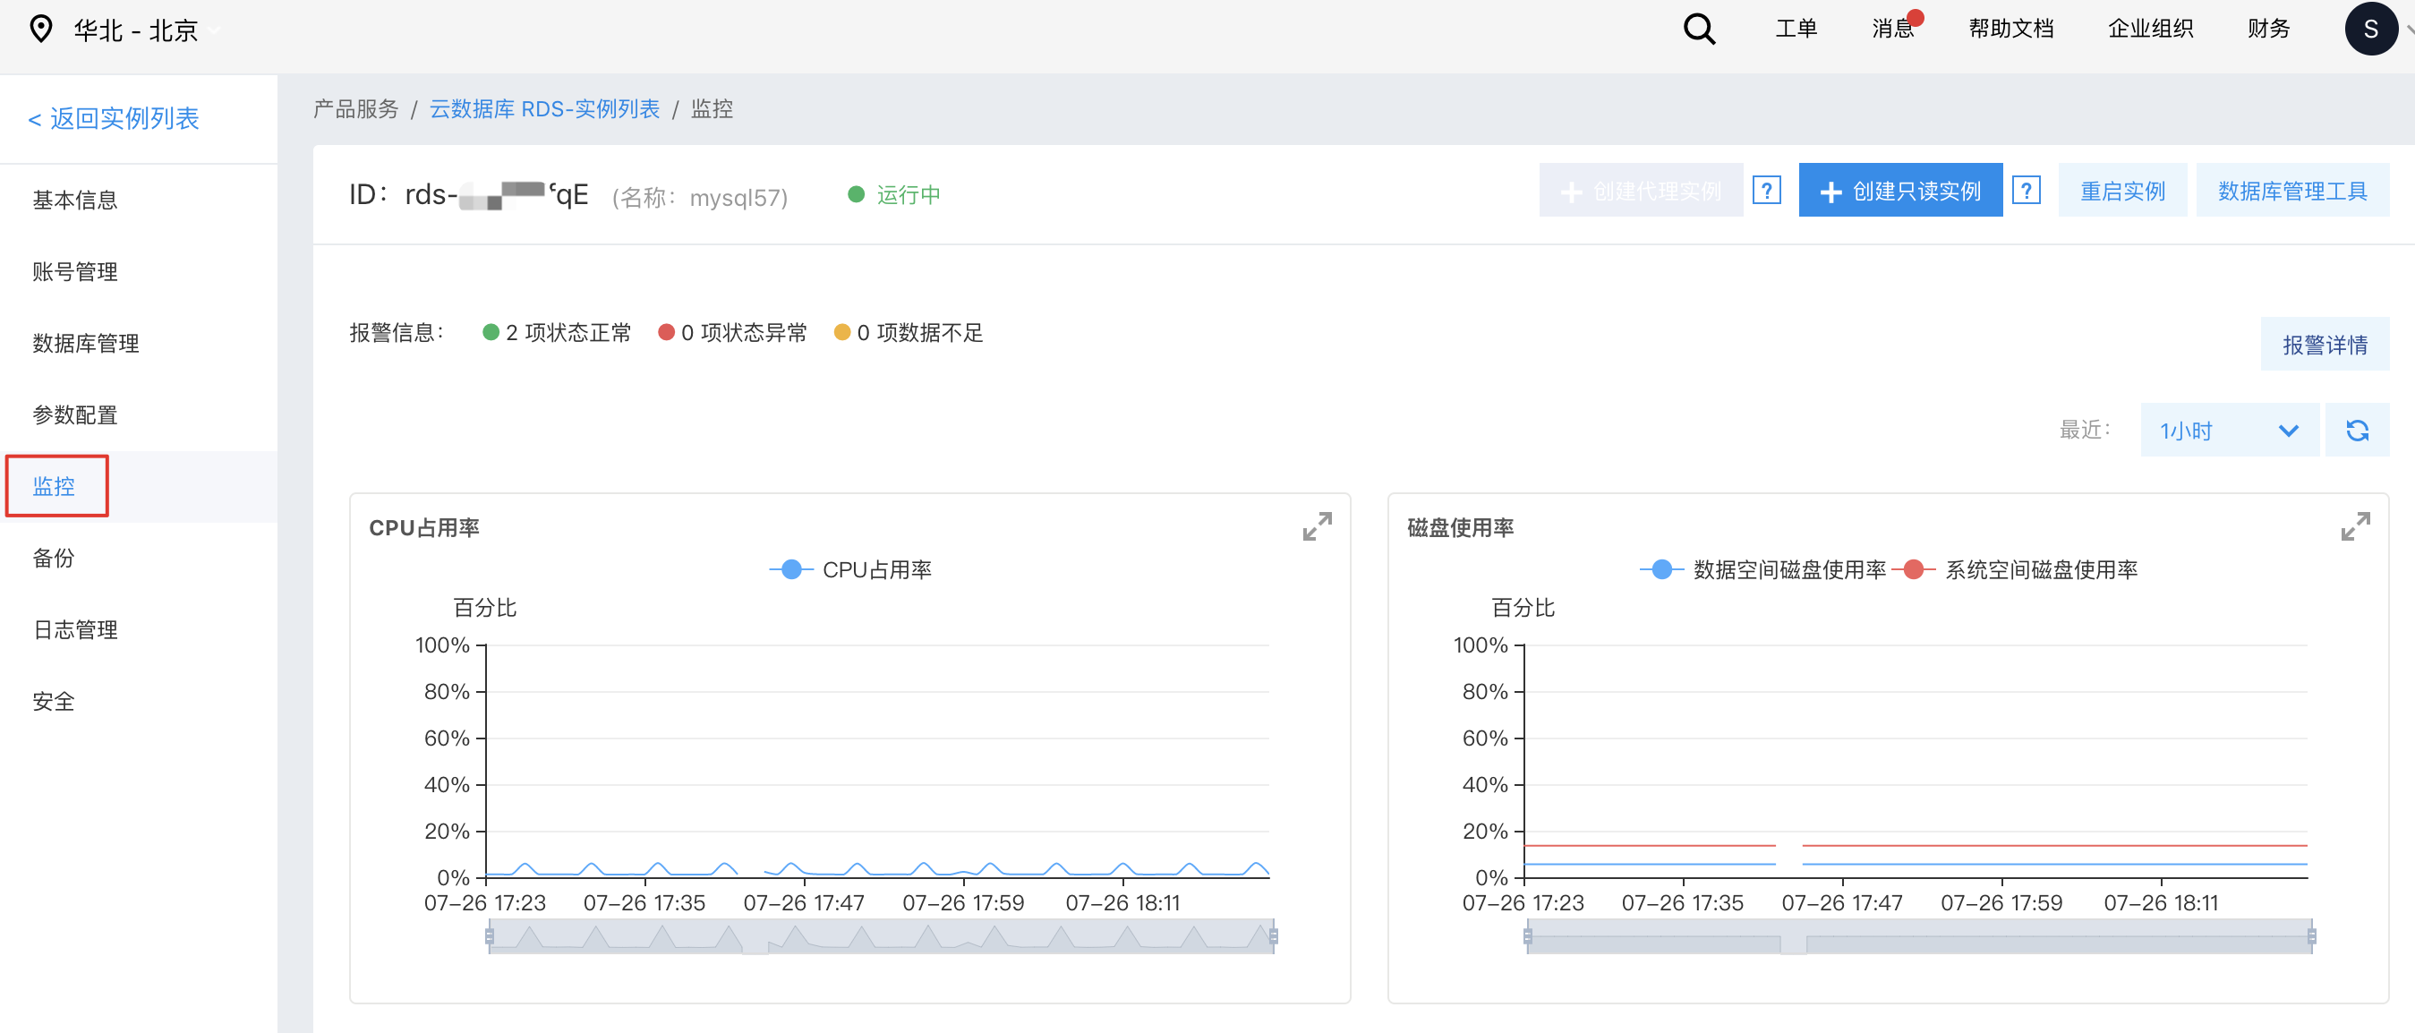Expand the 磁盘使用率 chart fullscreen
The width and height of the screenshot is (2415, 1033).
click(x=2354, y=527)
